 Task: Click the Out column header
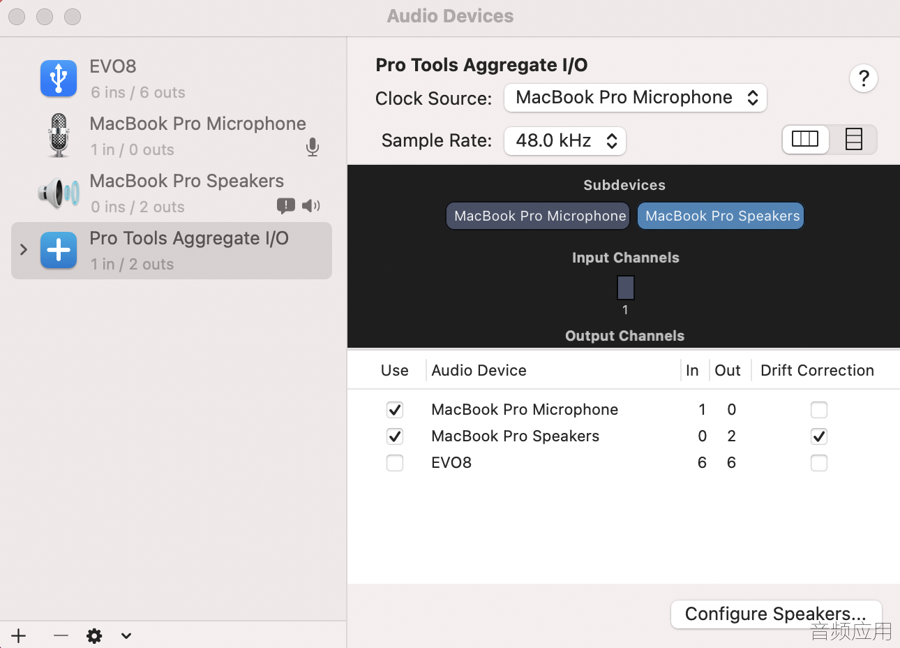click(x=728, y=370)
